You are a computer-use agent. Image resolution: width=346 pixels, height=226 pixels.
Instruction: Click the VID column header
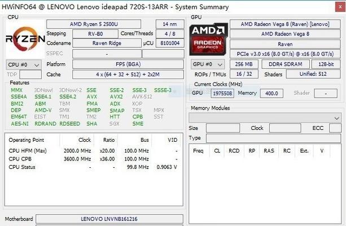coord(172,140)
